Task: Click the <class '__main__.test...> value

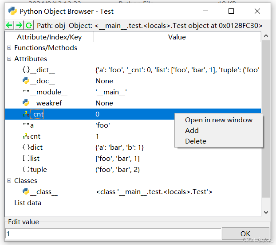Action: click(x=154, y=192)
